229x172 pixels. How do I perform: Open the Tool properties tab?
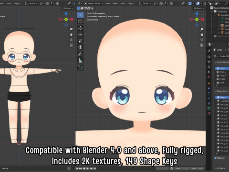pyautogui.click(x=209, y=51)
